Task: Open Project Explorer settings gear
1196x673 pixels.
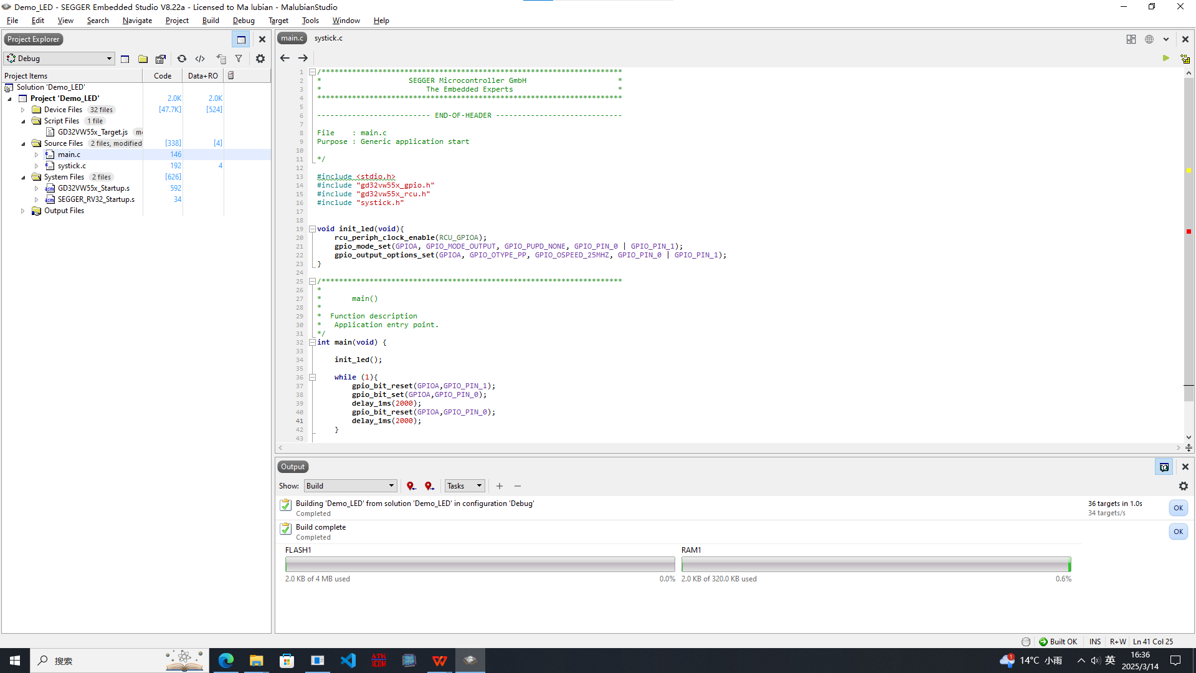Action: point(260,59)
